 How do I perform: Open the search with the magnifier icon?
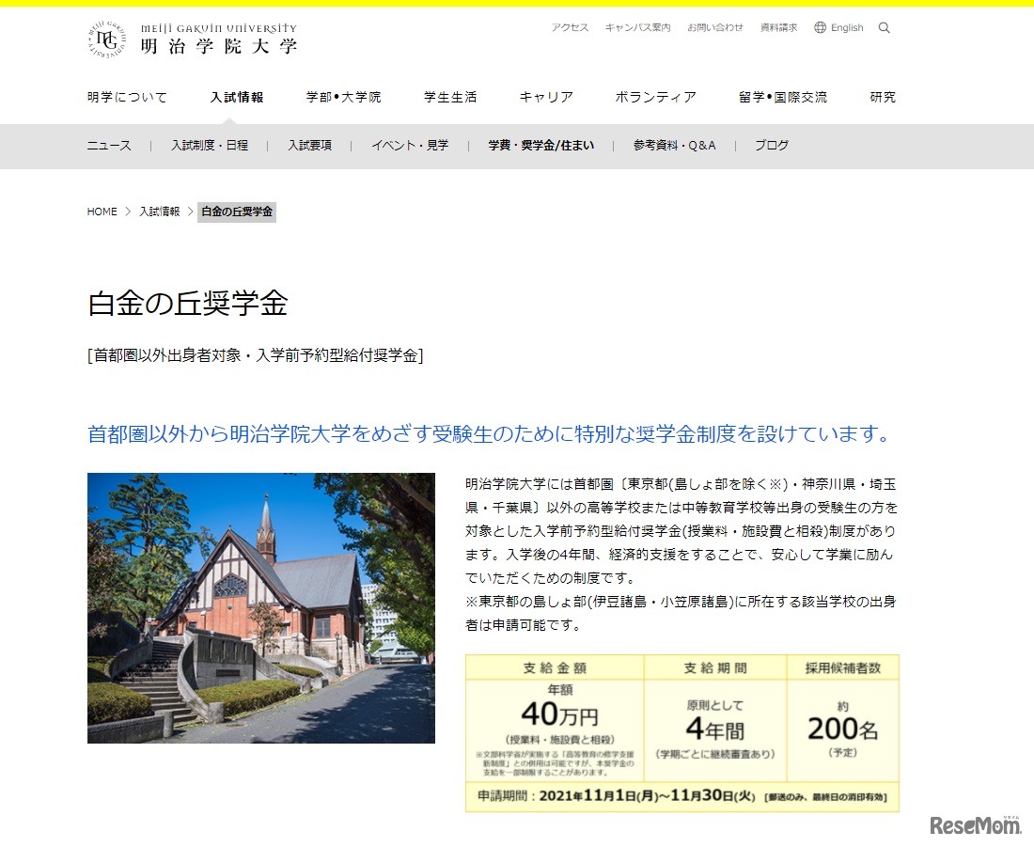tap(884, 27)
